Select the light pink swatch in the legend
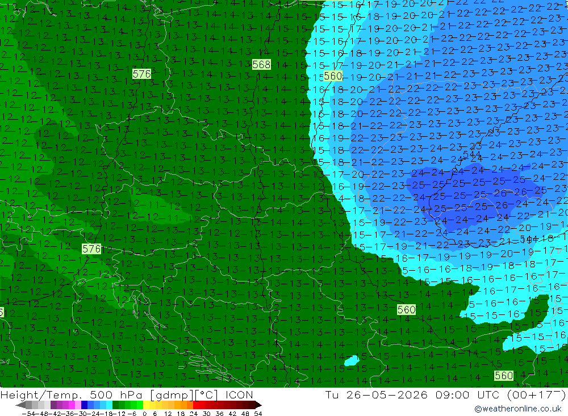Viewport: 568px width, 416px height. [78, 405]
